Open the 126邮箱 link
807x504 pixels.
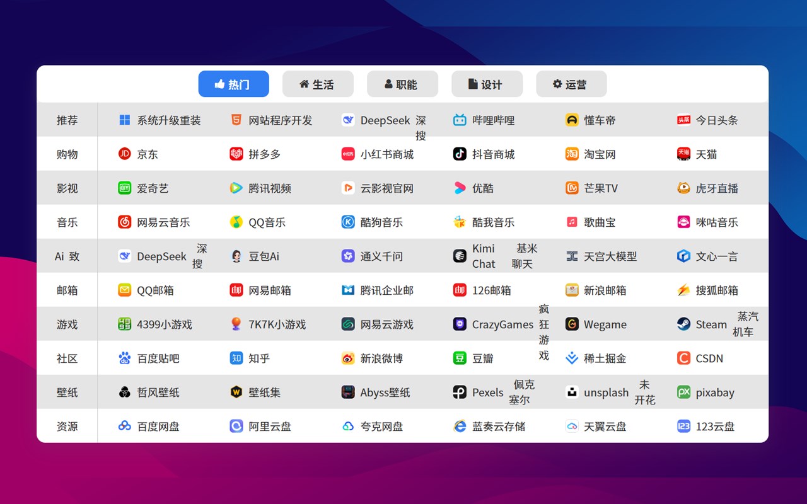click(491, 290)
